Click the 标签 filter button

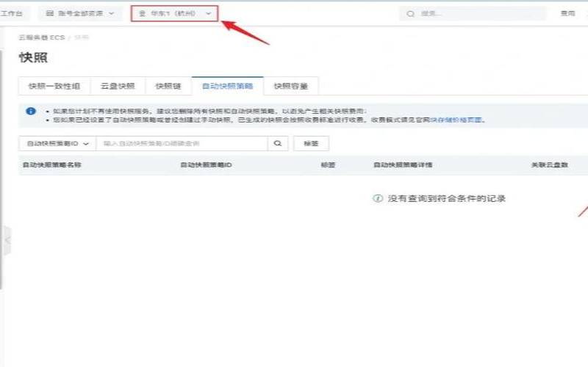coord(311,144)
